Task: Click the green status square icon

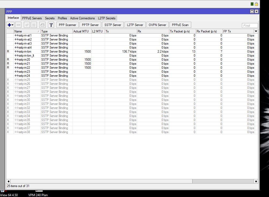Action: point(252,4)
